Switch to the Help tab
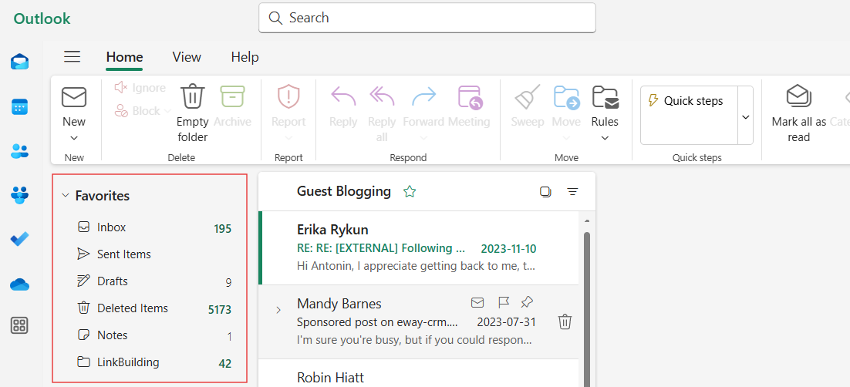 [x=245, y=57]
